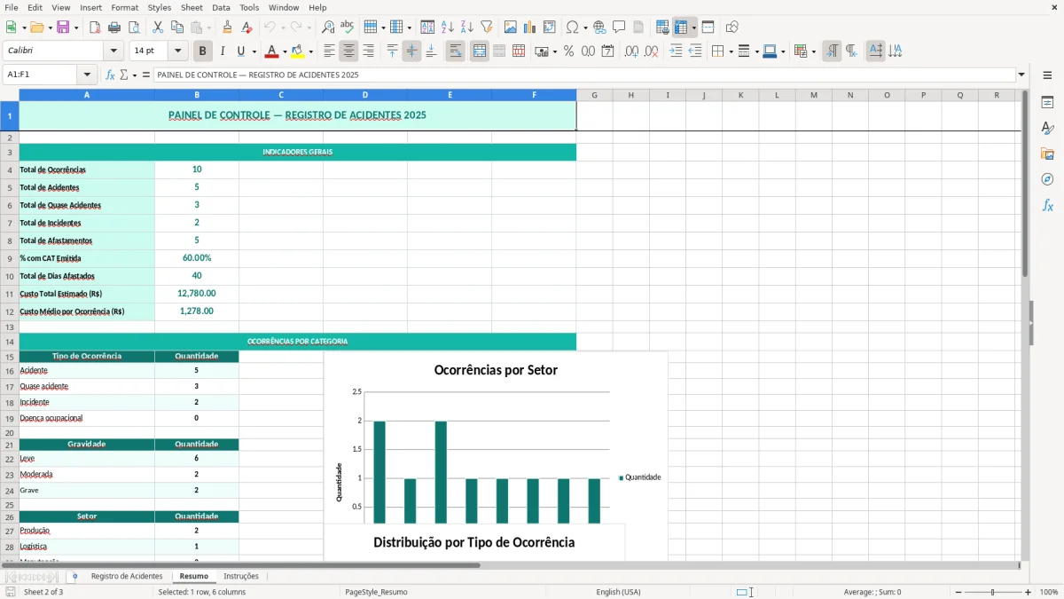Image resolution: width=1064 pixels, height=599 pixels.
Task: Switch to Registro de Acidentes sheet tab
Action: (127, 576)
